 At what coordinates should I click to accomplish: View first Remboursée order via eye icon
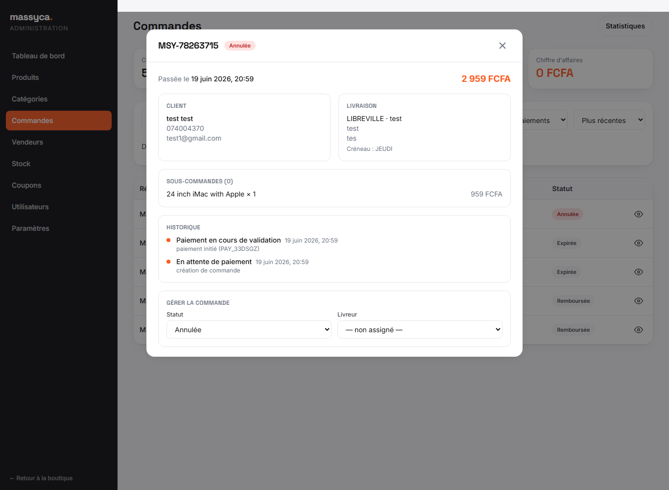click(639, 301)
